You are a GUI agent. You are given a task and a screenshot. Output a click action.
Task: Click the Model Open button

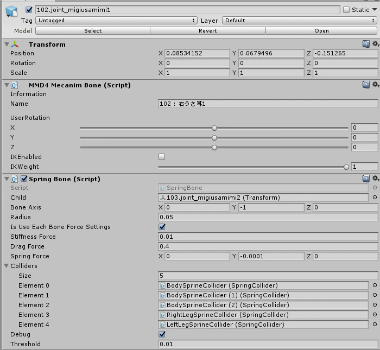(321, 31)
